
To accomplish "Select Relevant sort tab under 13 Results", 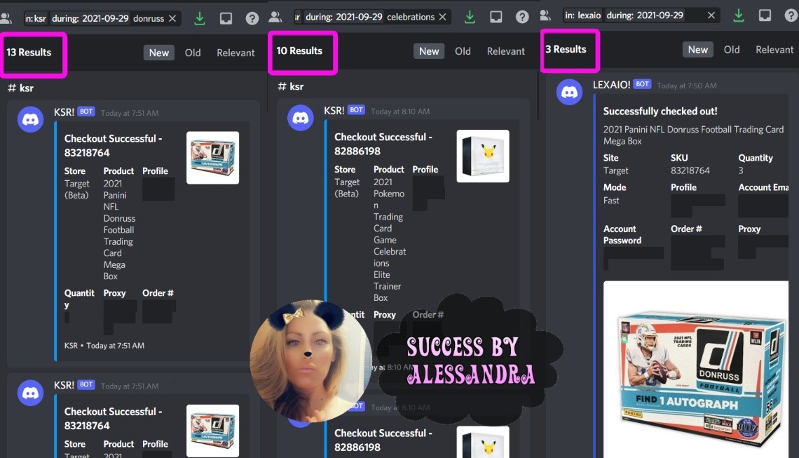I will (235, 53).
